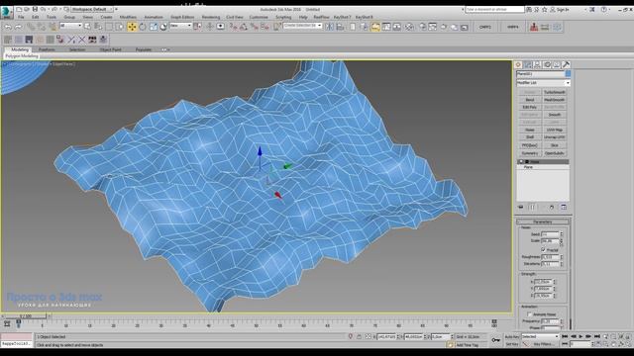Viewport: 634px width, 356px height.
Task: Open the Motion command panel tab
Action: point(547,64)
